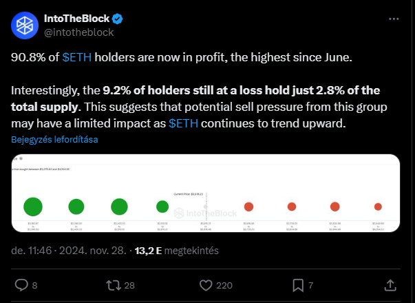
Task: Like the post with heart icon
Action: click(206, 286)
